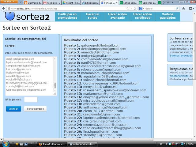Viewport: 196px width, 147px height.
Task: Click the Resultados del sorteo heading
Action: 81,40
